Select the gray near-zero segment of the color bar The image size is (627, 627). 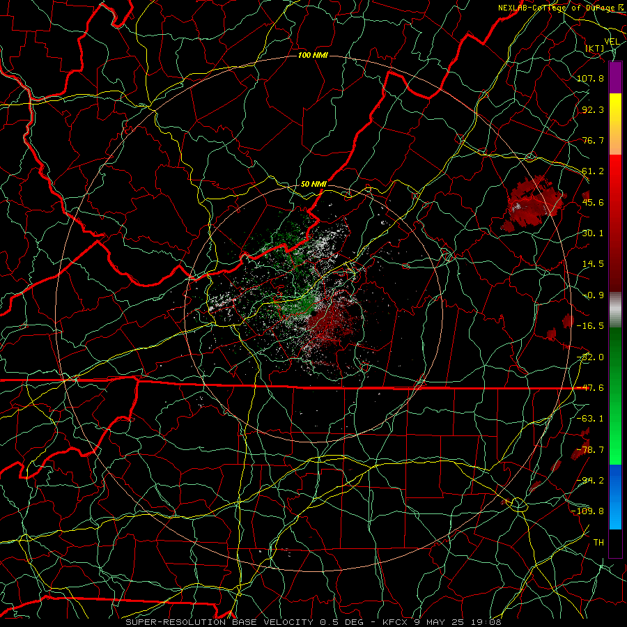[x=615, y=310]
